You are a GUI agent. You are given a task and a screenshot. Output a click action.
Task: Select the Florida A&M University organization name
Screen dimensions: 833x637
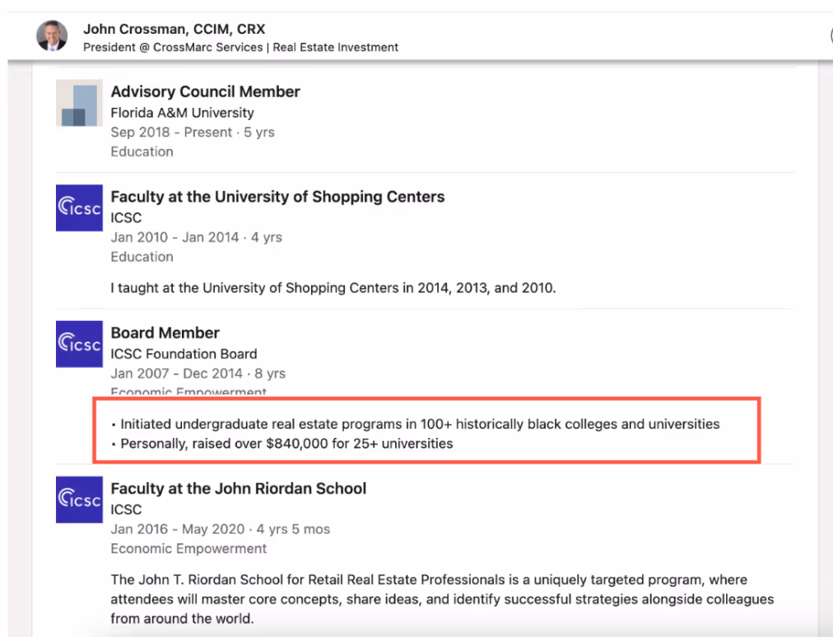click(x=182, y=113)
